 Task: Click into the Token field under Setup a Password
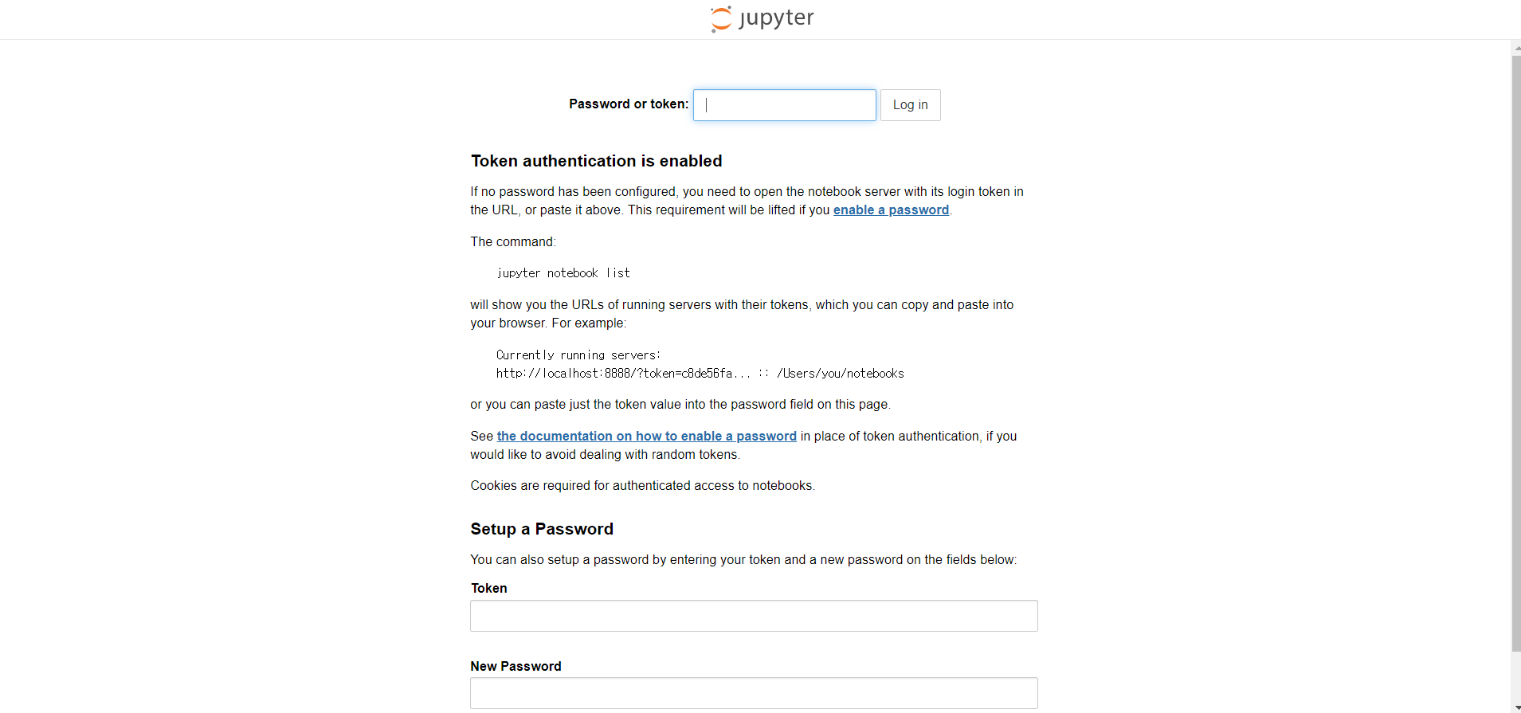(754, 616)
